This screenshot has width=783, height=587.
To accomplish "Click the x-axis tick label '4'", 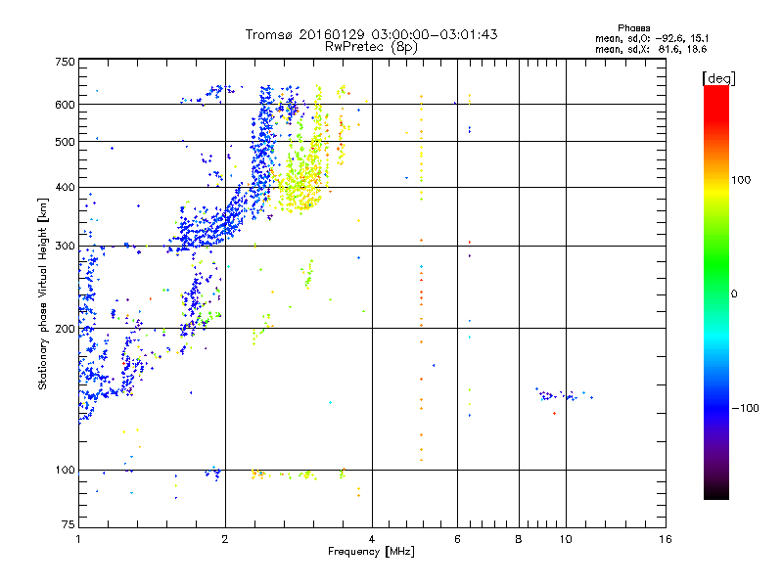I will point(372,539).
